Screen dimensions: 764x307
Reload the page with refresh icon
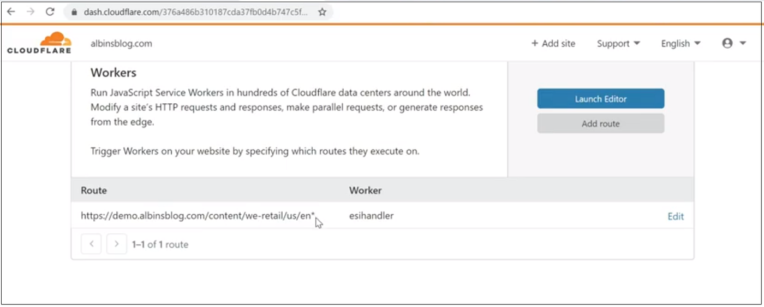point(50,11)
